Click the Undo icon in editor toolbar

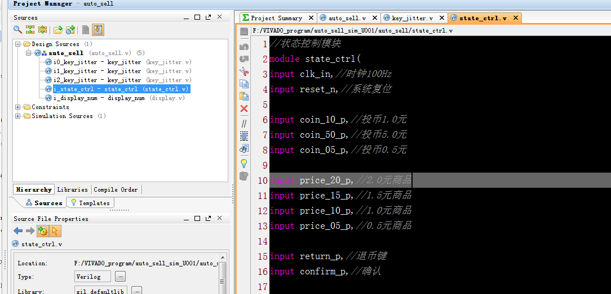[244, 47]
